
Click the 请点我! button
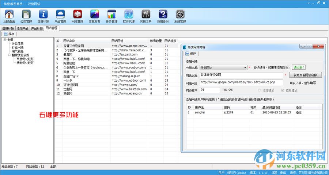click(299, 67)
